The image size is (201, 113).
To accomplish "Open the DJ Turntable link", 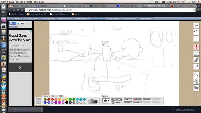I will [130, 19].
